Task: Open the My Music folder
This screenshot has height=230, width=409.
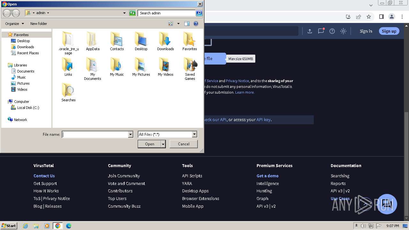Action: coord(117,66)
